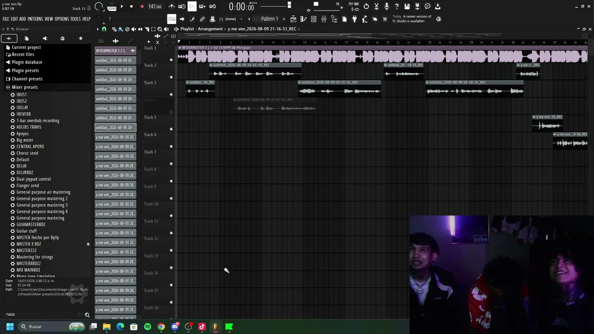Image resolution: width=594 pixels, height=334 pixels.
Task: Mute Track 3 with its dot toggle
Action: (171, 95)
